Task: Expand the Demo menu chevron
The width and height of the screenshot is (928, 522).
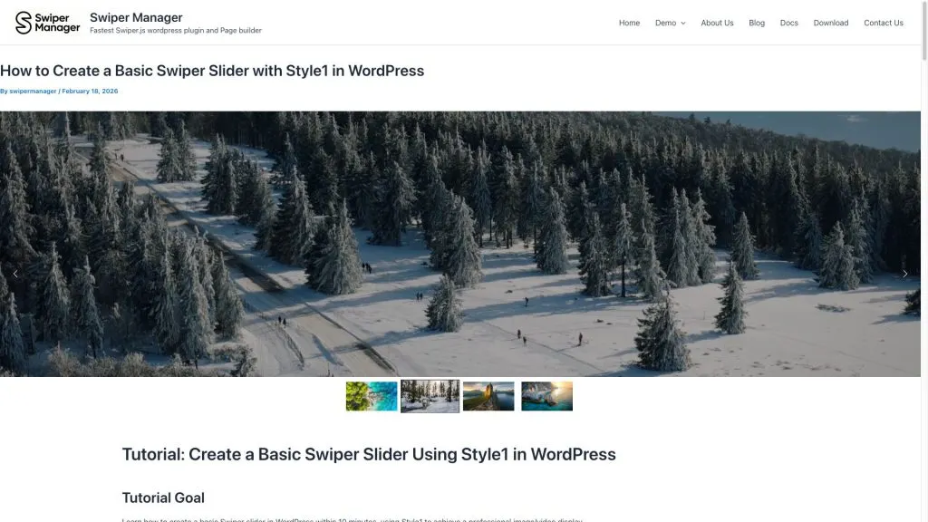Action: tap(683, 23)
